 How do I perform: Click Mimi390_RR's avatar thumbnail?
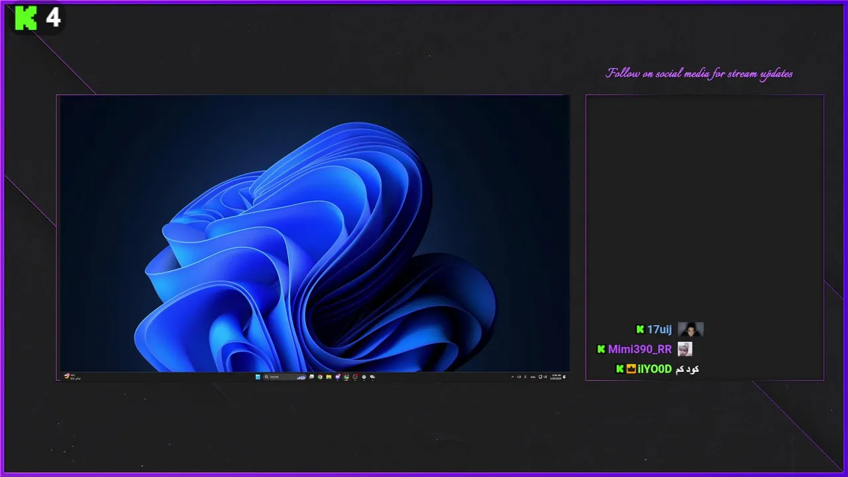click(x=685, y=349)
